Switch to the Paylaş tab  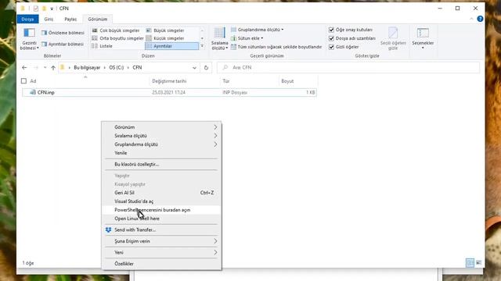tap(70, 19)
